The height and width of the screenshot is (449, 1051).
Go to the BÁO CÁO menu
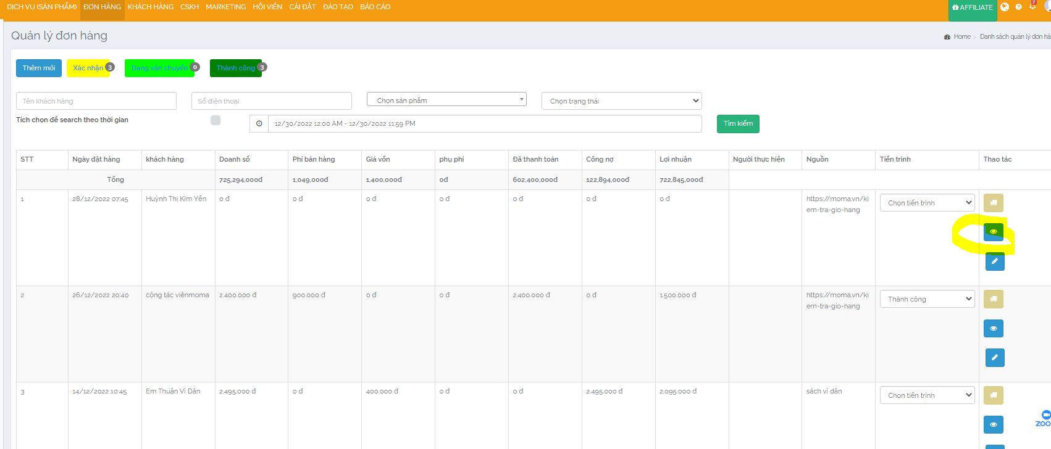pos(375,7)
